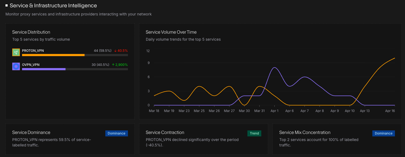The width and height of the screenshot is (405, 157).
Task: Click the PROTON_VPN service icon
Action: (16, 52)
